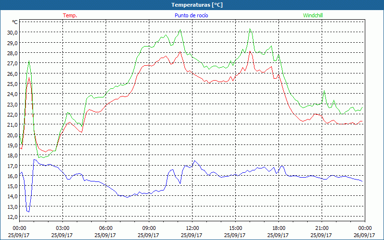Select the blue 'Punto de rocío' legend label
384x240 pixels.
coord(191,15)
